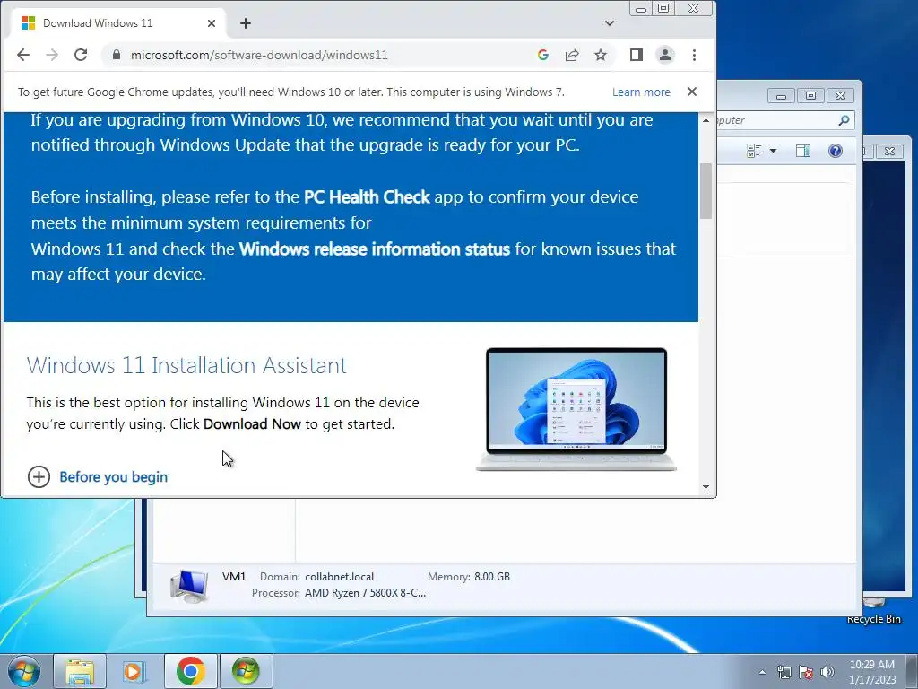Open Action Center flag tray icon
Viewport: 918px width, 689px height.
coord(806,672)
